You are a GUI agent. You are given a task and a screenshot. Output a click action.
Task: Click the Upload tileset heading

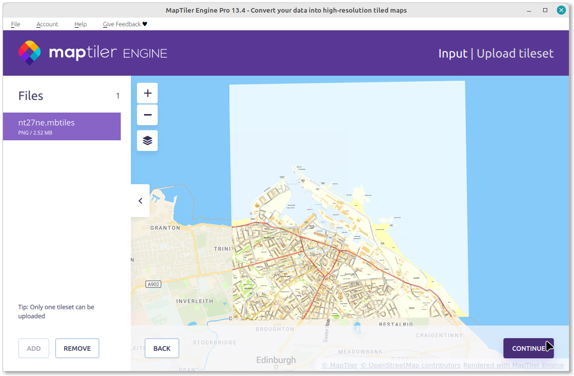[x=515, y=53]
